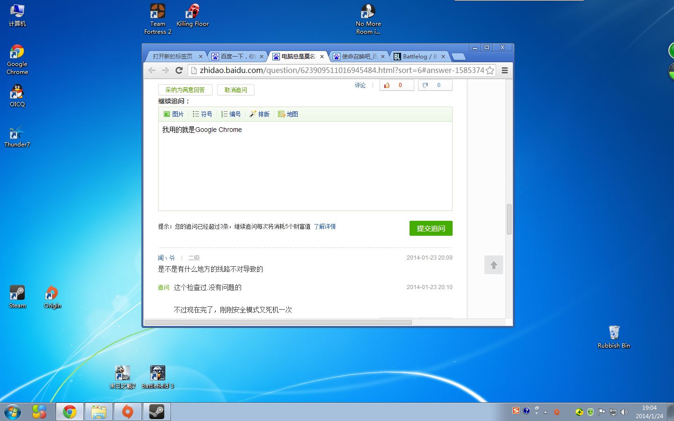Click the vertical page scrollbar thumb
The height and width of the screenshot is (421, 674).
click(509, 219)
